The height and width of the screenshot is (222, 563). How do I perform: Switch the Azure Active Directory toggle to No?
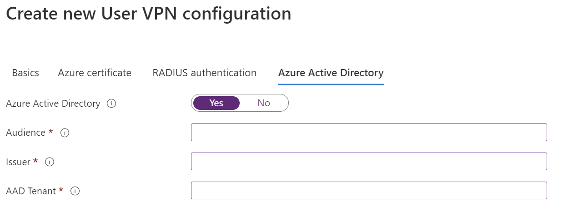point(263,103)
